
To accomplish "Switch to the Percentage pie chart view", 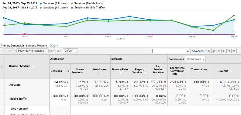I will tap(214, 51).
